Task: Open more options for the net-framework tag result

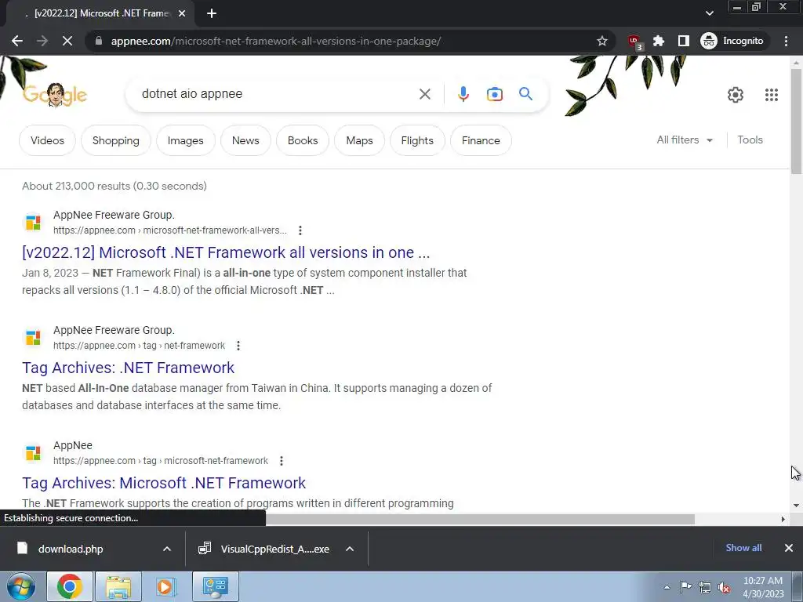Action: [238, 346]
